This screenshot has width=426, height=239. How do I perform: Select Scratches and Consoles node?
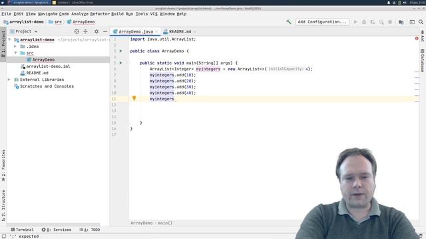[x=47, y=86]
